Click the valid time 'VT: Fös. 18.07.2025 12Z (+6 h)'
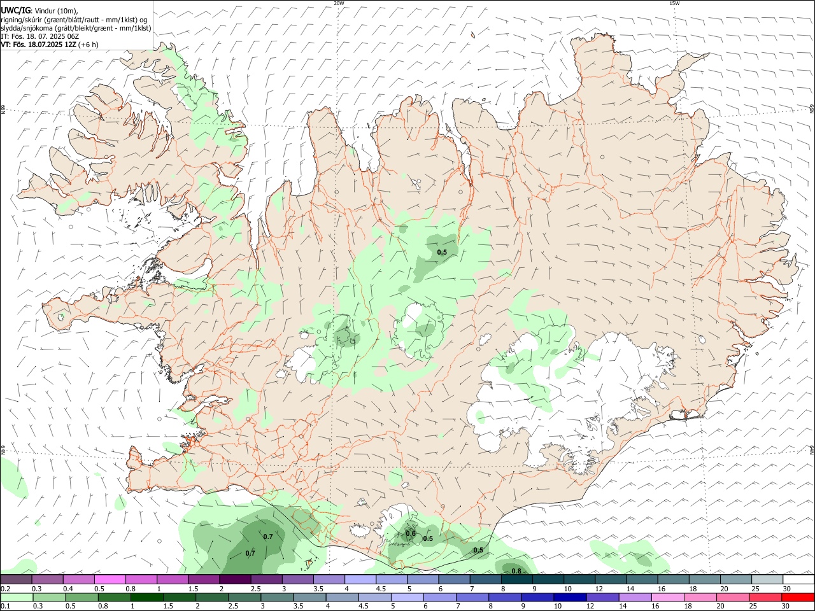The width and height of the screenshot is (815, 611). 50,45
